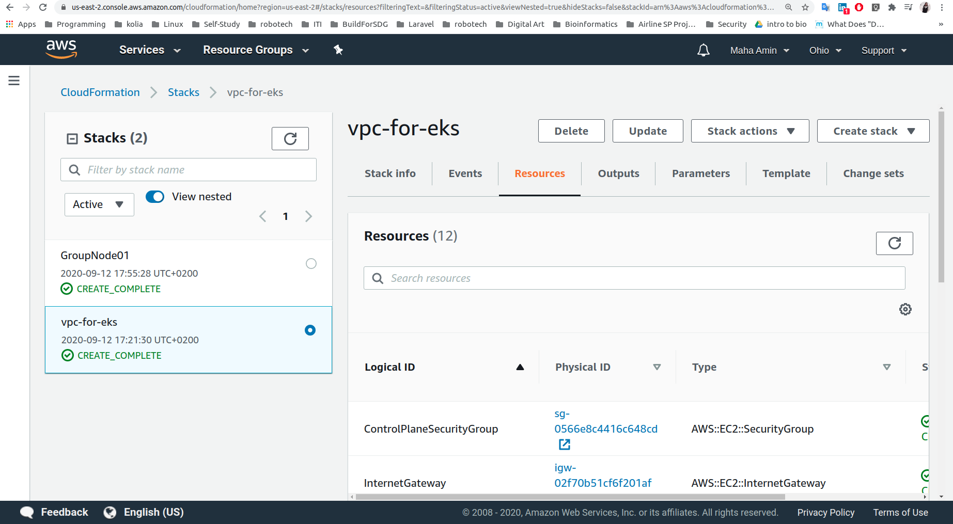The width and height of the screenshot is (953, 524).
Task: Click the LinkedIn extension icon
Action: click(842, 7)
